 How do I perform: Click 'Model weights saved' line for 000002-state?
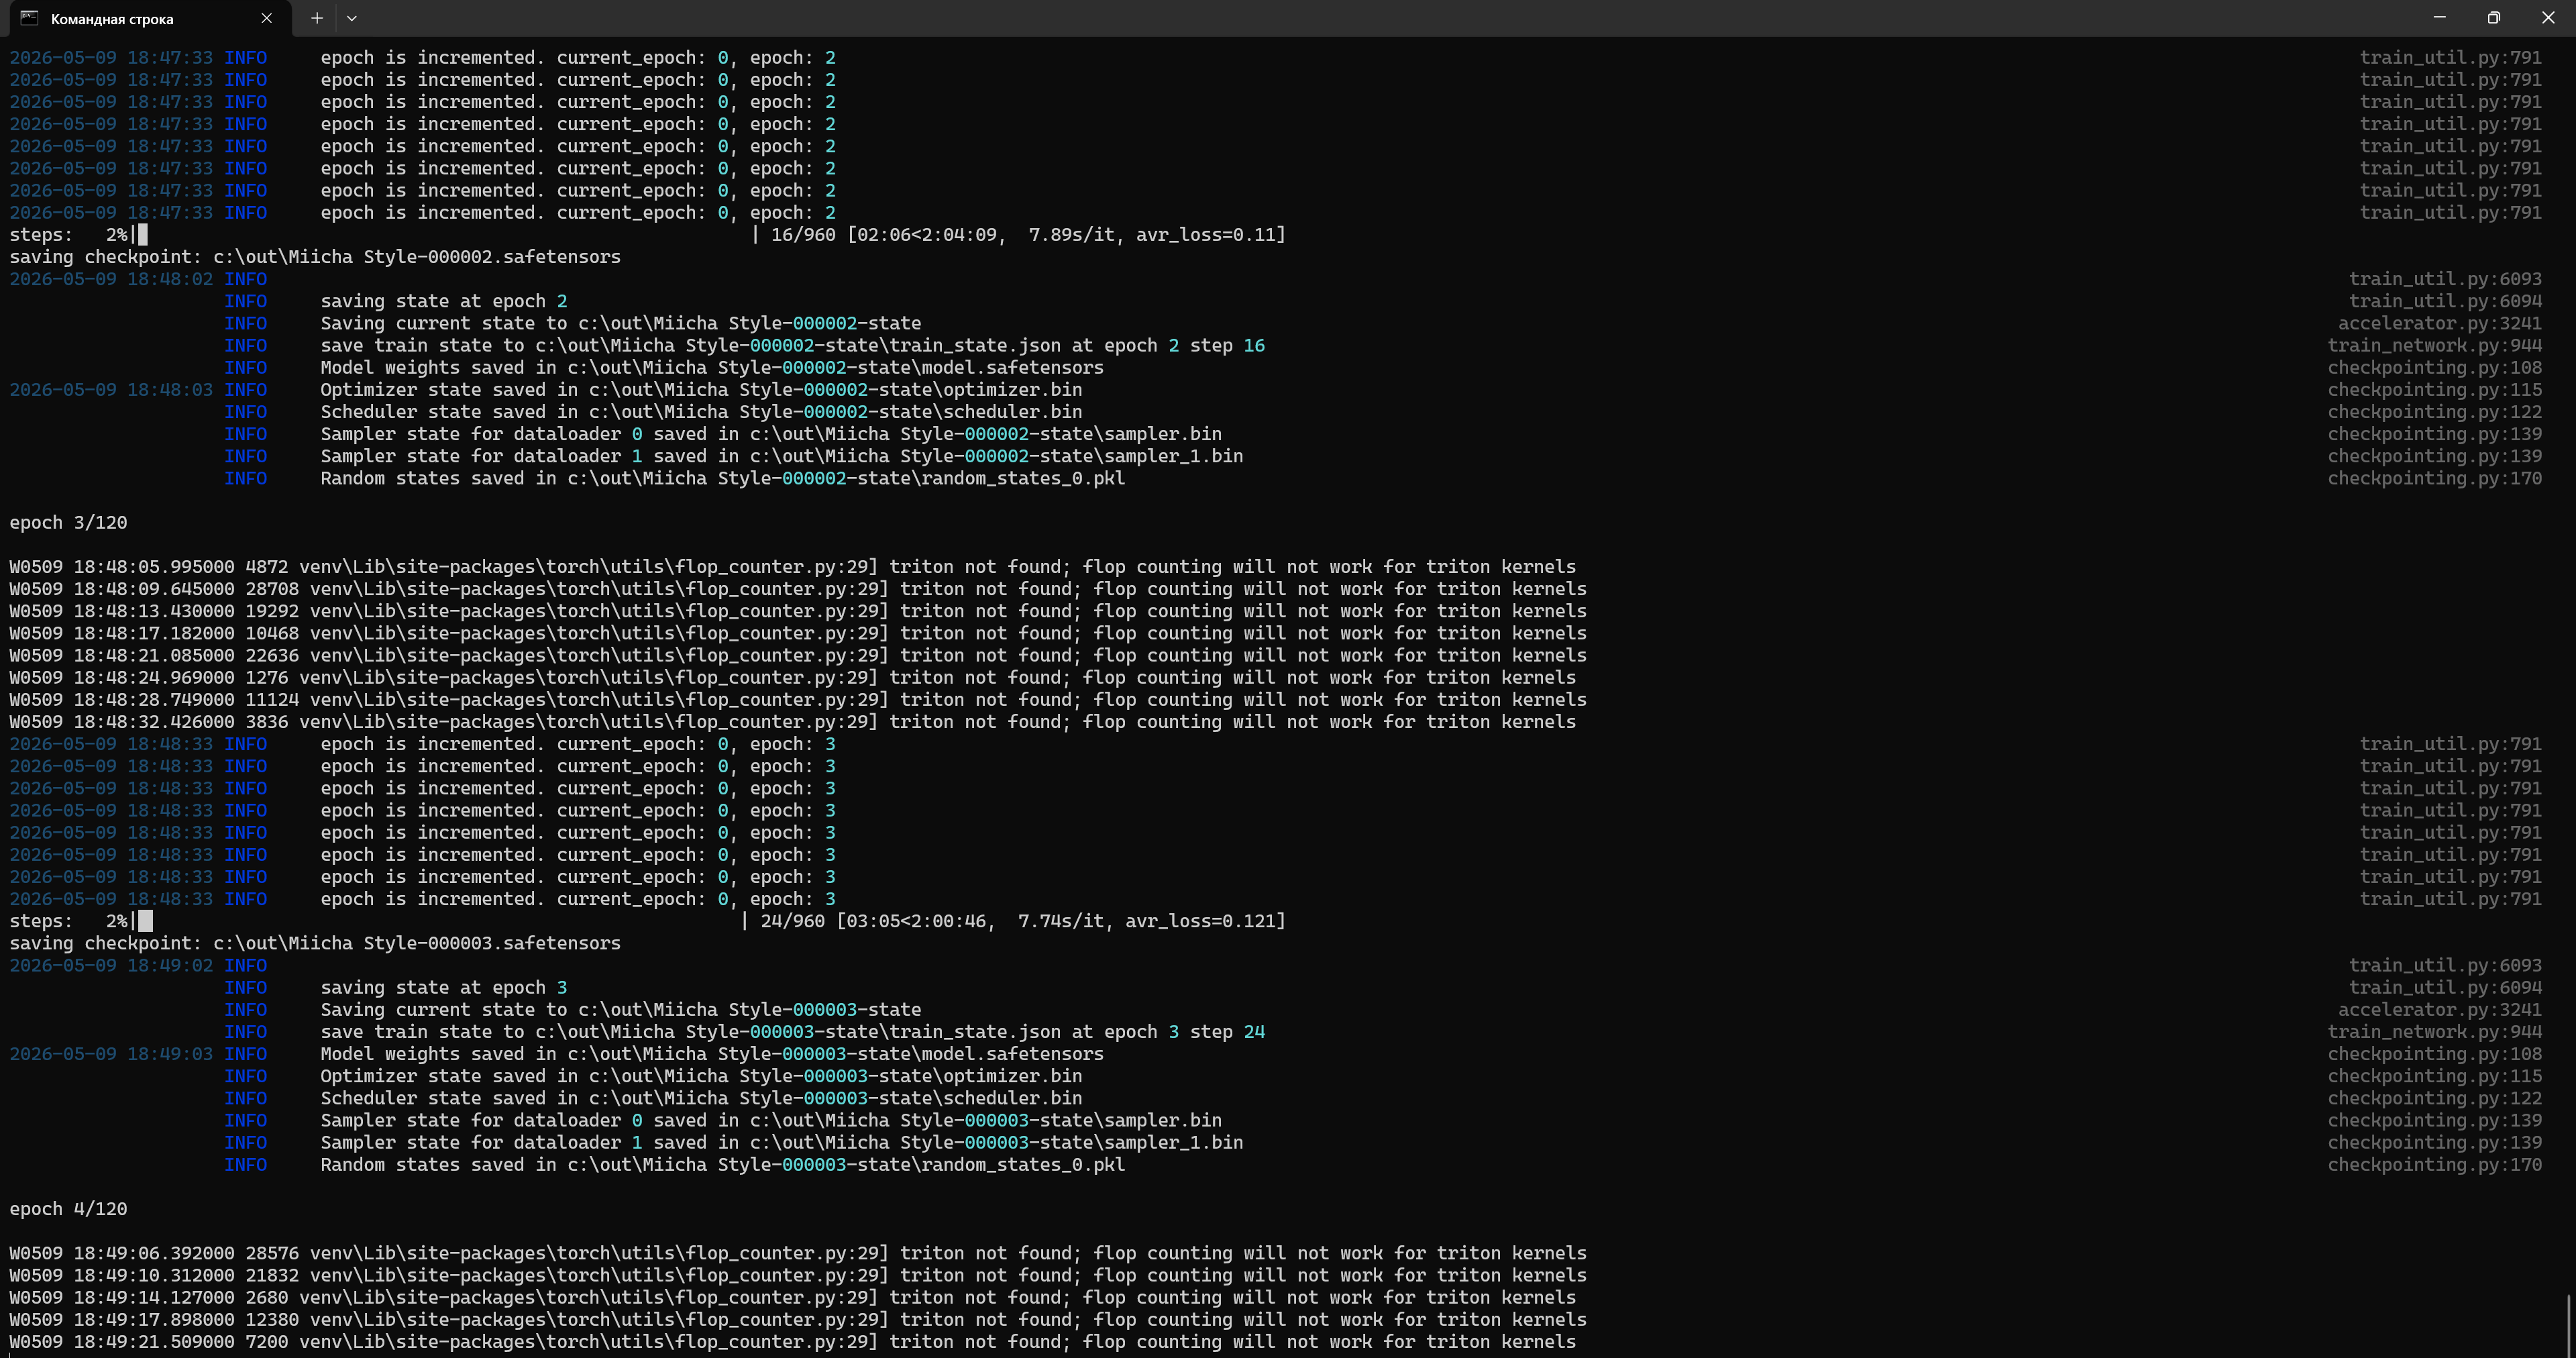712,367
